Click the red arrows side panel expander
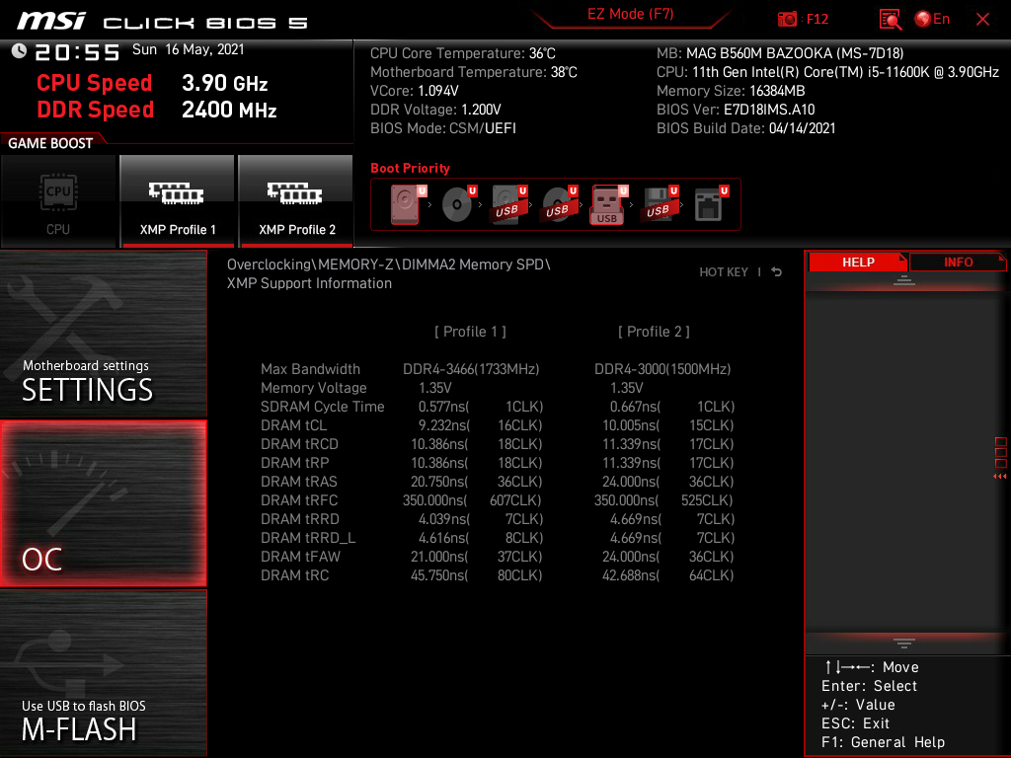The width and height of the screenshot is (1011, 758). pos(999,477)
